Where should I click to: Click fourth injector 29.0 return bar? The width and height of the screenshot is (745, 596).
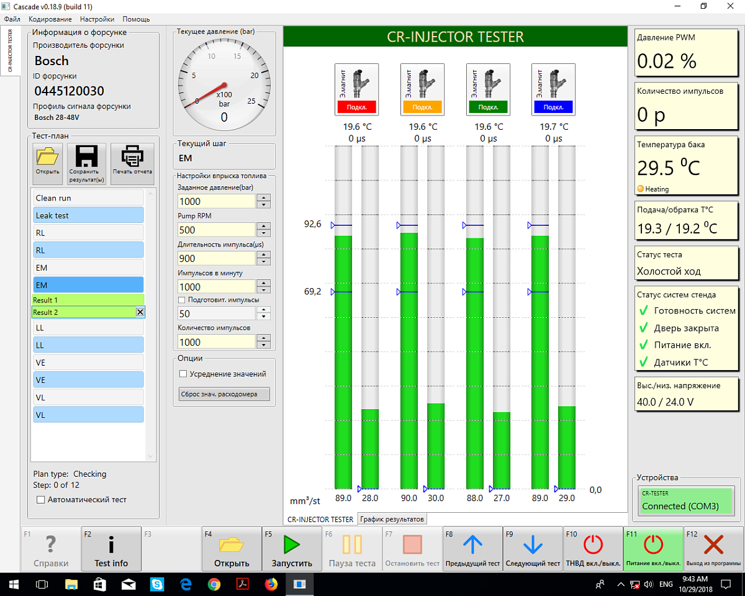(567, 448)
